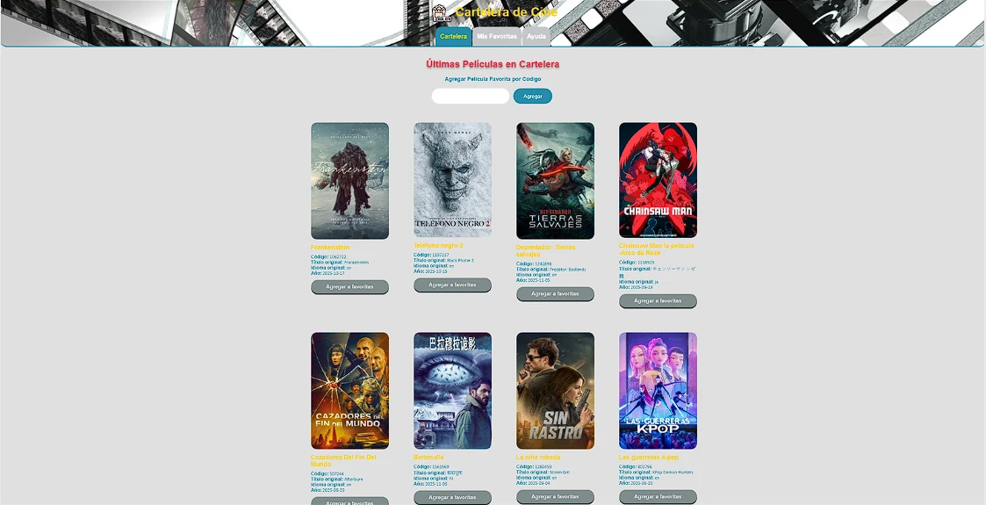The height and width of the screenshot is (505, 986).
Task: Open the Cartelera tab
Action: (453, 37)
